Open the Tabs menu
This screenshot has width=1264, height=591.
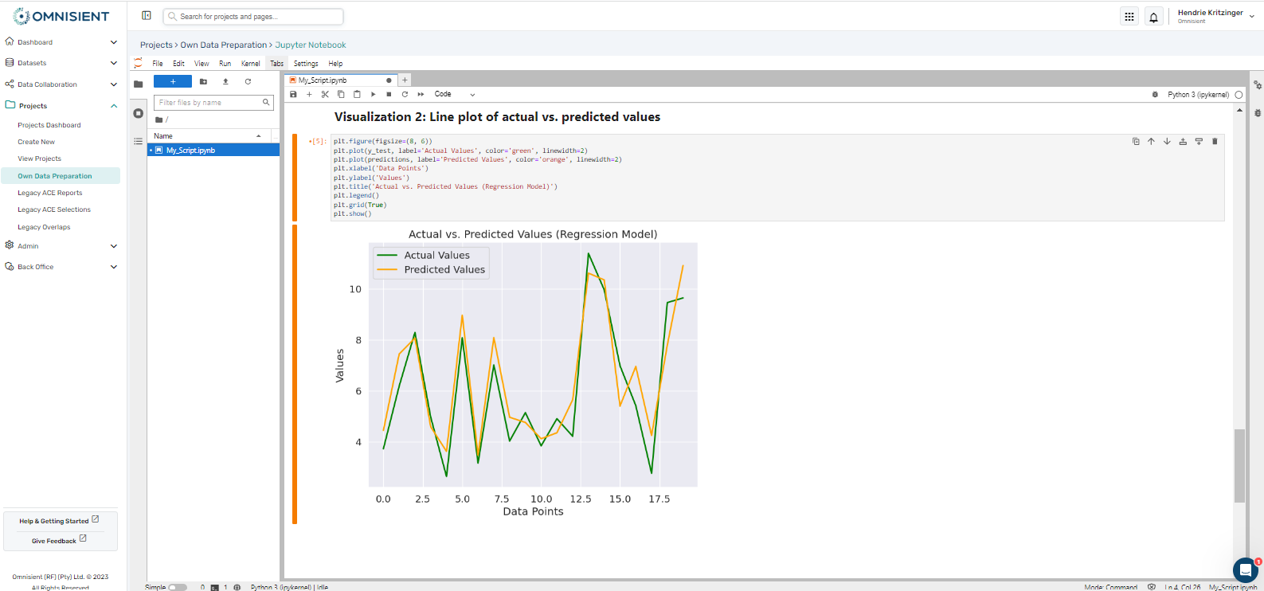pos(277,64)
